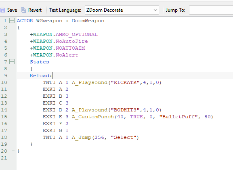Place cursor on the Reload: label
The width and height of the screenshot is (233, 170).
coord(41,76)
